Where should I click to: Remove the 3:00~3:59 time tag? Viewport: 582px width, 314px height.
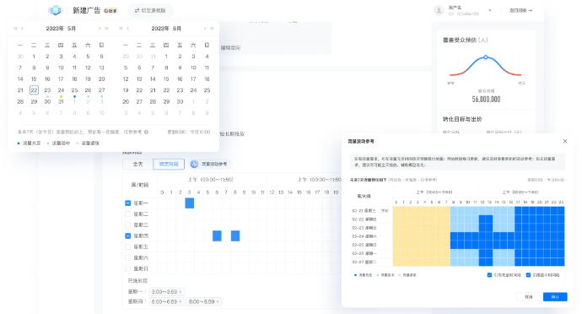click(x=181, y=292)
